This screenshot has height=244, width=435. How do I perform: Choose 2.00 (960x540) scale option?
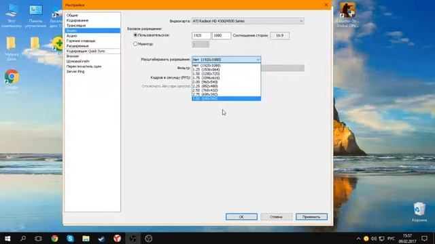click(x=226, y=82)
